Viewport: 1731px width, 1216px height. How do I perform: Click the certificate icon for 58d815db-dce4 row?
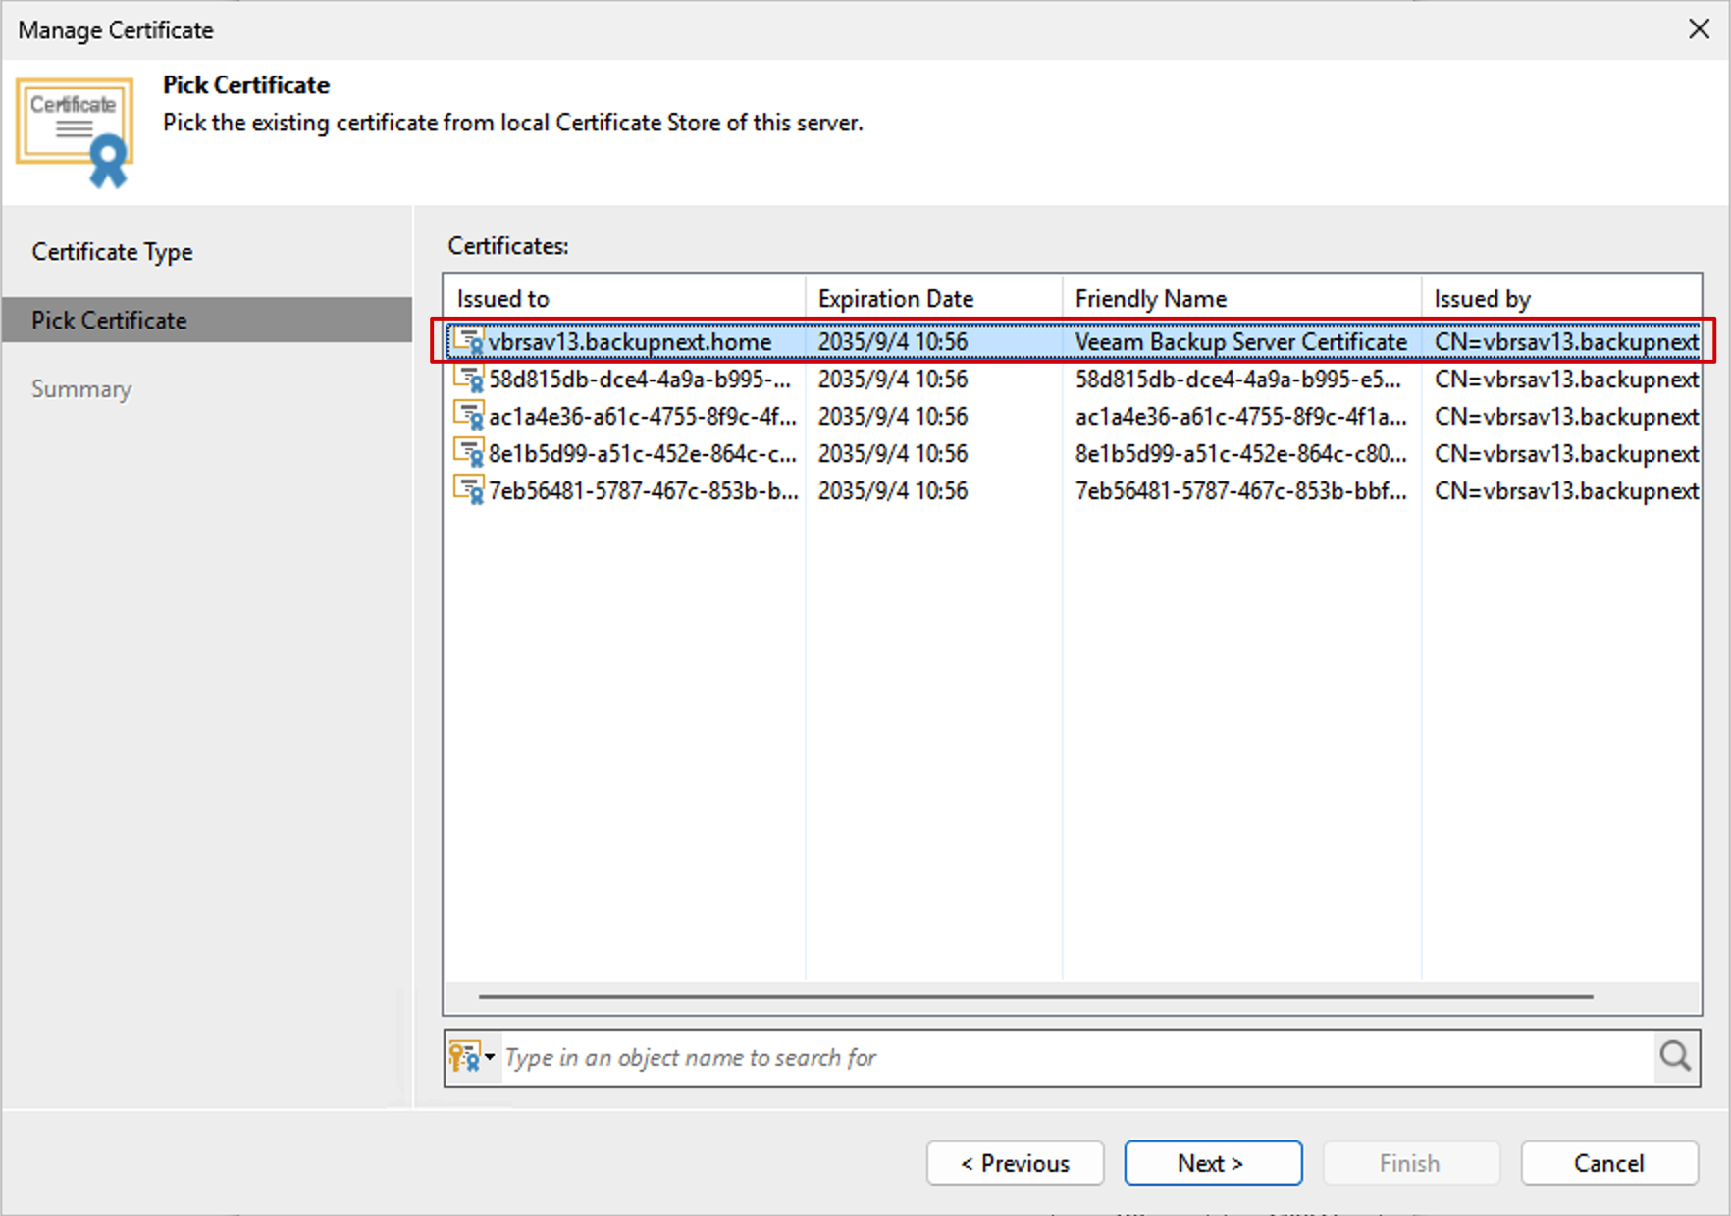coord(468,379)
